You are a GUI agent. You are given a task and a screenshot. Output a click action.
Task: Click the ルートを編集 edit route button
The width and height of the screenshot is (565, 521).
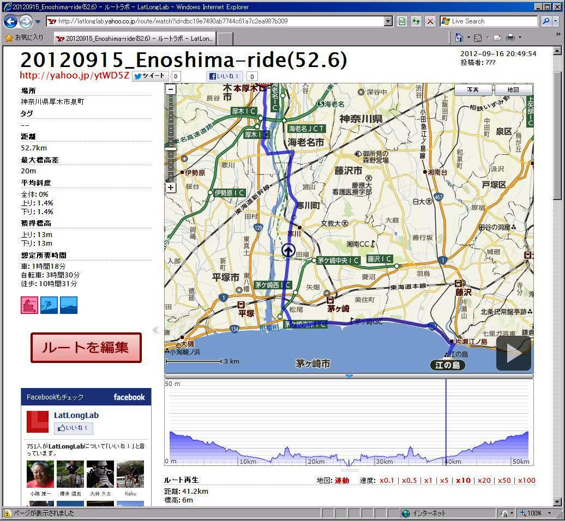[x=86, y=348]
